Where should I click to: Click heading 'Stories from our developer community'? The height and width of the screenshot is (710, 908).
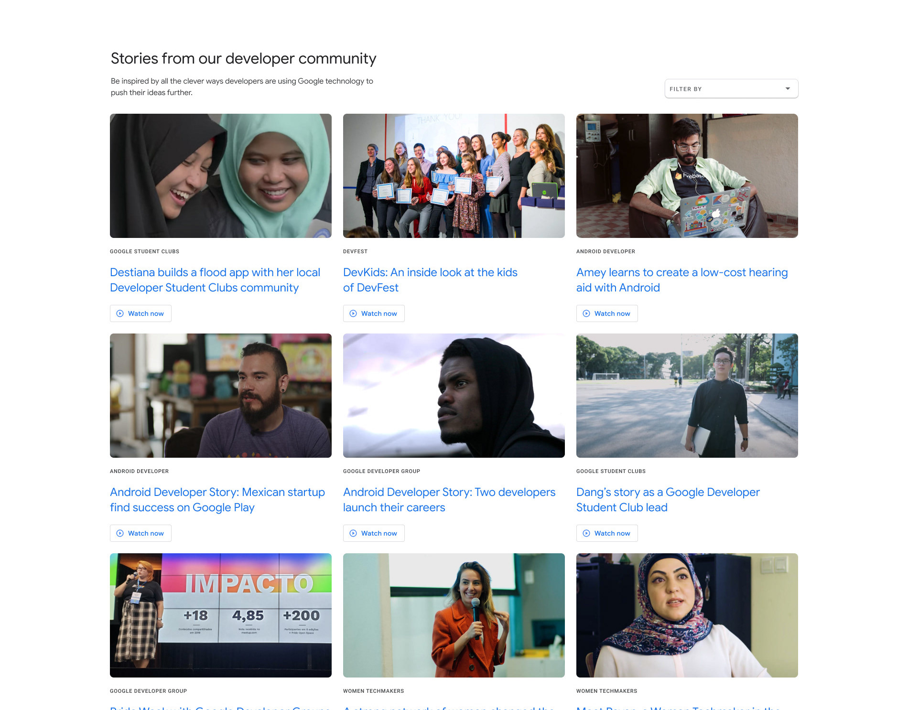(x=243, y=58)
